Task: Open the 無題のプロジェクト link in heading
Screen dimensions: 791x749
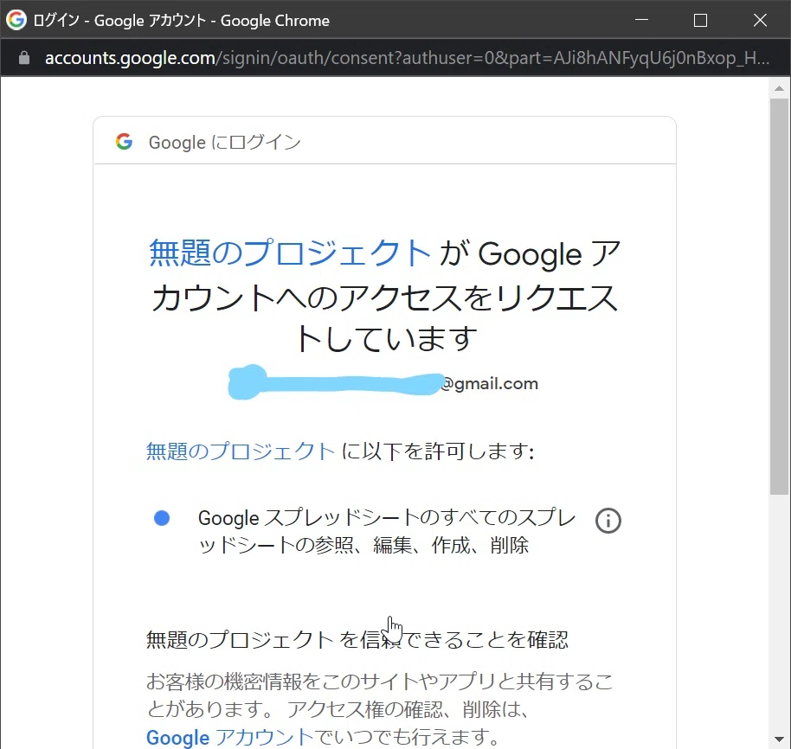Action: click(290, 253)
